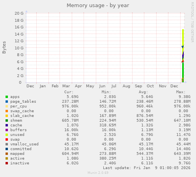Screen dimensions: 196x177
Task: Click the inactive dark red swatch
Action: 7,163
